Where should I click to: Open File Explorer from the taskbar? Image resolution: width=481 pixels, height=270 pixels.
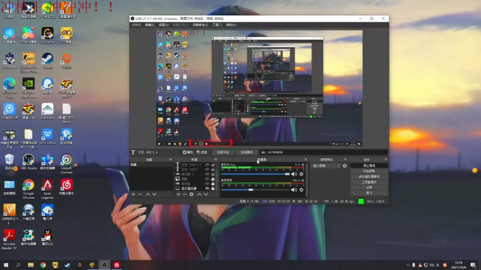point(31,265)
